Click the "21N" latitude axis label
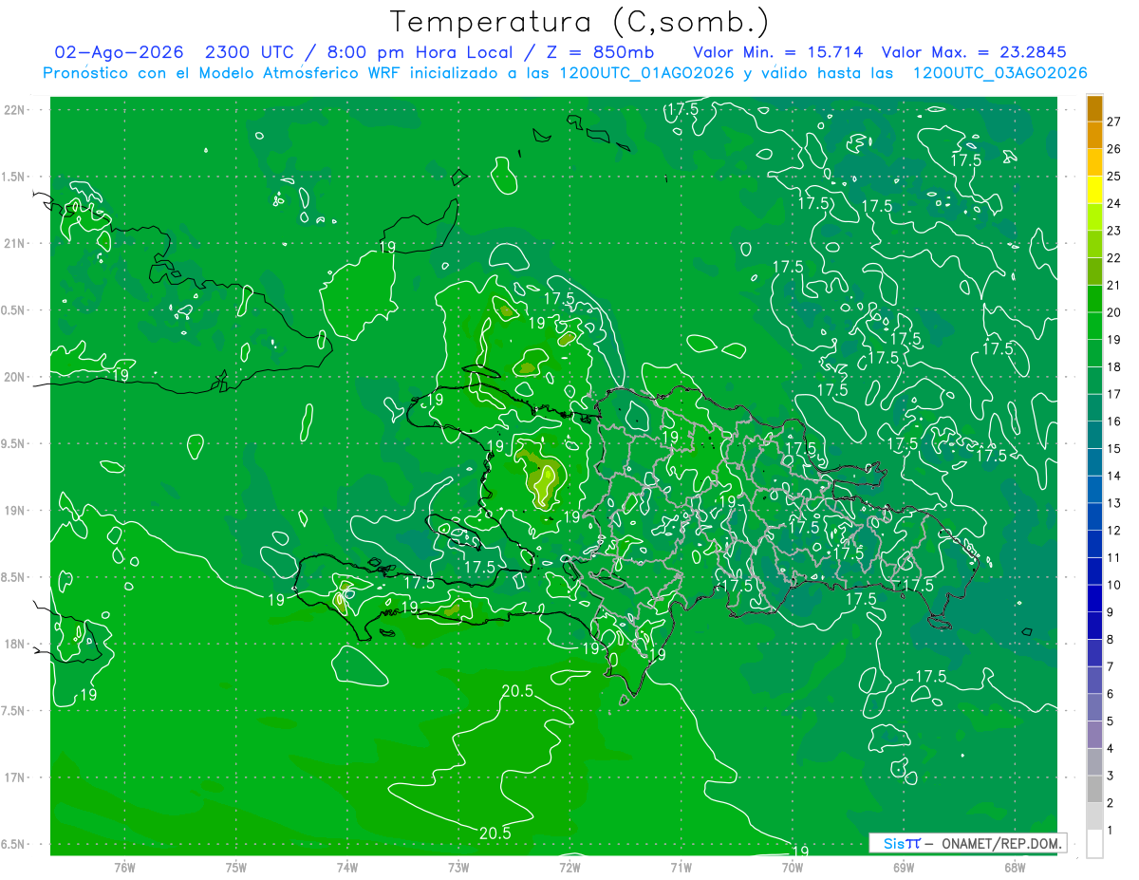 point(14,243)
